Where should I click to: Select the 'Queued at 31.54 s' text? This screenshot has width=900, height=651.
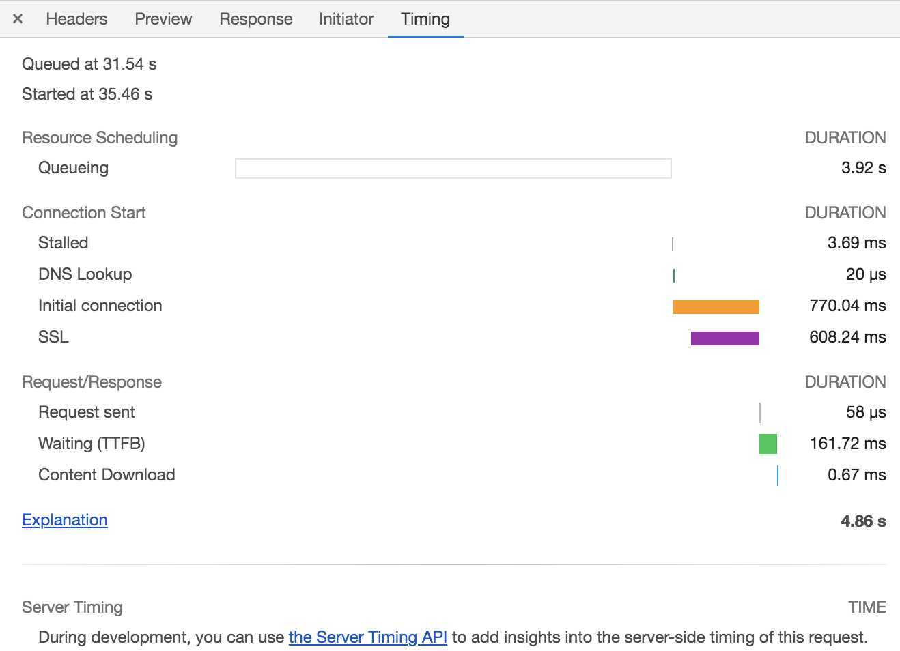(x=89, y=64)
